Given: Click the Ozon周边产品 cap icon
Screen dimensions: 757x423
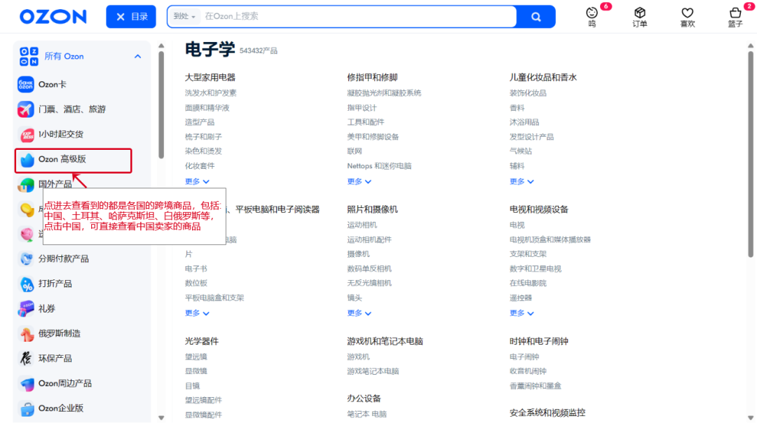Looking at the screenshot, I should tap(26, 384).
